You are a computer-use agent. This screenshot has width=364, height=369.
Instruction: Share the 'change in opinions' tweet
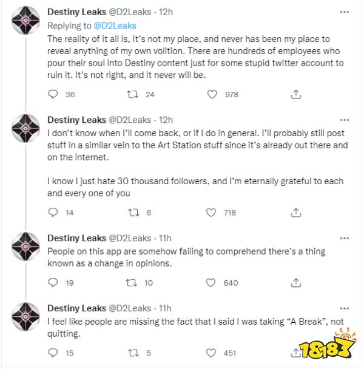click(296, 282)
